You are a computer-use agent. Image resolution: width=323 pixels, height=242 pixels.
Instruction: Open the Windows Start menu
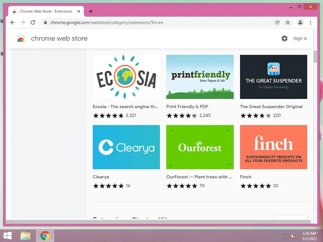[x=8, y=236]
